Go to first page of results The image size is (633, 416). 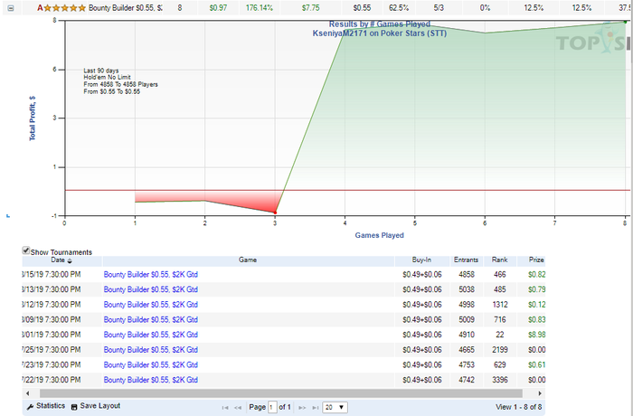tap(225, 408)
